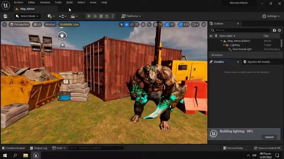Open play mode options three-dots menu
Screen dimensions: 284x159
[113, 16]
